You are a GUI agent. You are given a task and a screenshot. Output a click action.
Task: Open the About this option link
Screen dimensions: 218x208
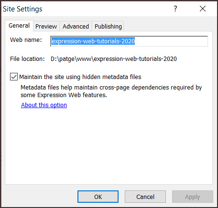tap(44, 105)
